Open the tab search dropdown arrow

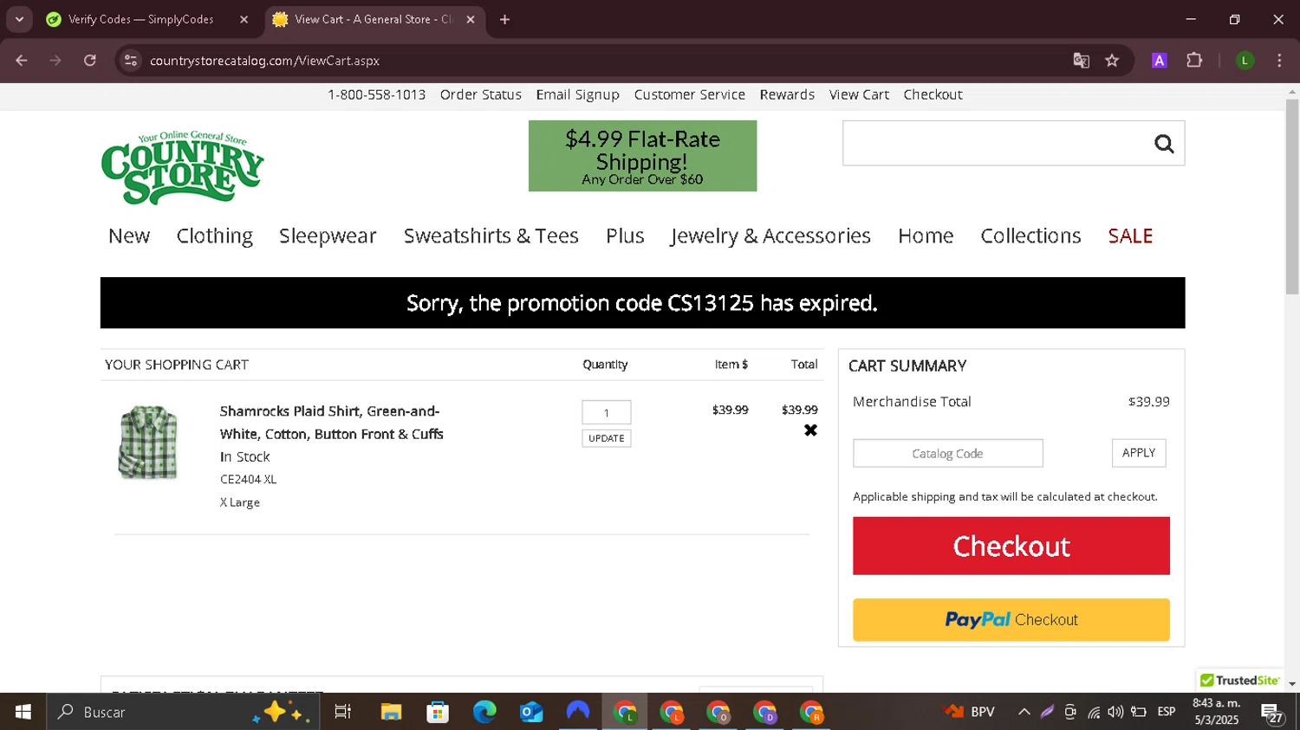click(x=19, y=19)
